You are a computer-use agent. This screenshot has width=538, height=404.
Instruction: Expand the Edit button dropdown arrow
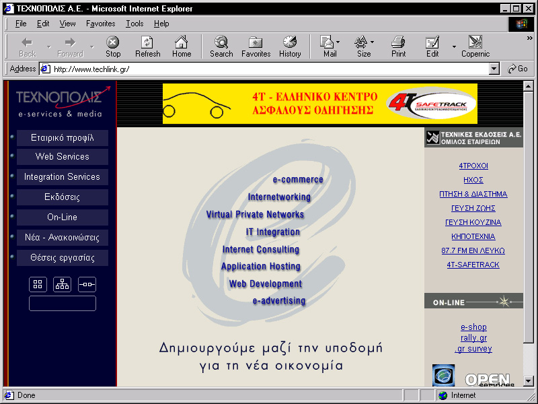[x=454, y=46]
